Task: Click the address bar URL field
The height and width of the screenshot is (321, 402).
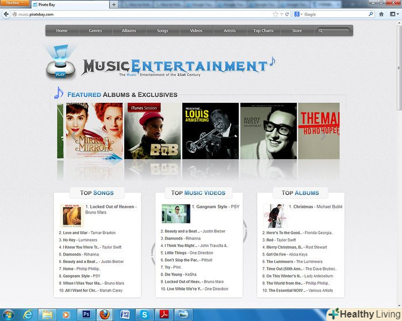Action: [x=144, y=14]
